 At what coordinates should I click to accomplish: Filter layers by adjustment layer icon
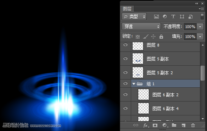[x=165, y=17]
